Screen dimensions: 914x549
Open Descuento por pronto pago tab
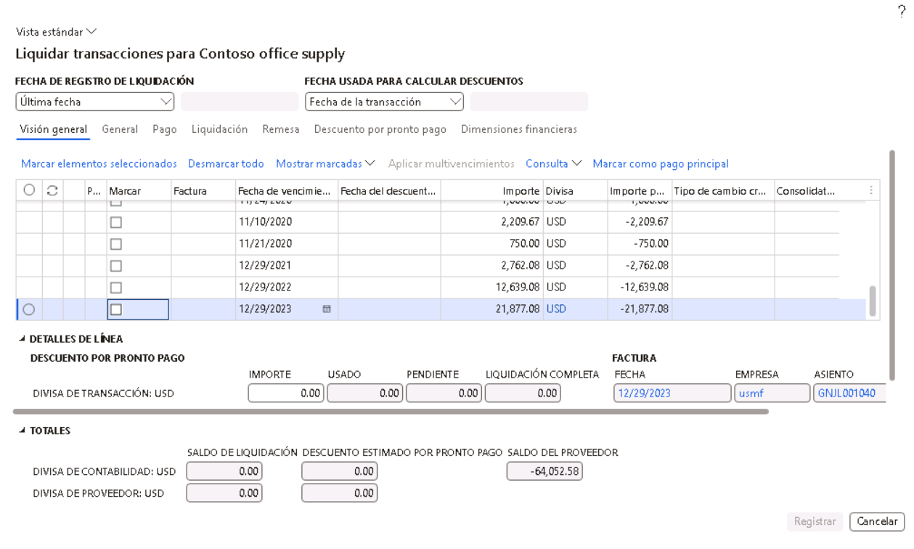coord(380,129)
